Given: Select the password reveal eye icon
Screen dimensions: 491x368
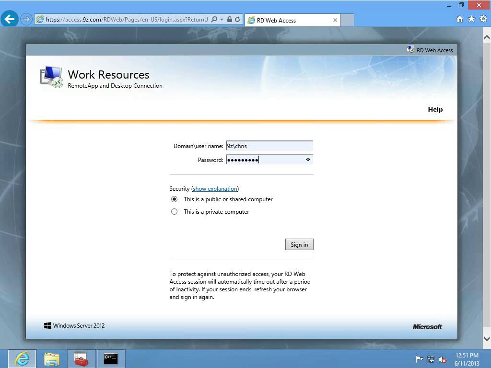Looking at the screenshot, I should point(308,159).
